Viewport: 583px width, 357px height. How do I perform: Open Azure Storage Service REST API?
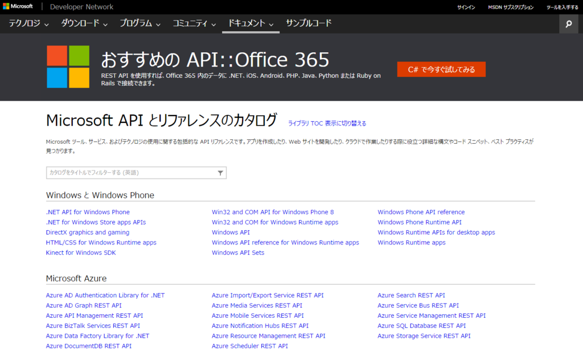pyautogui.click(x=424, y=335)
